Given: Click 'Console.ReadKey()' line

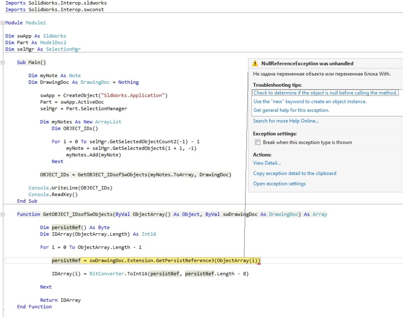Looking at the screenshot, I should 53,194.
